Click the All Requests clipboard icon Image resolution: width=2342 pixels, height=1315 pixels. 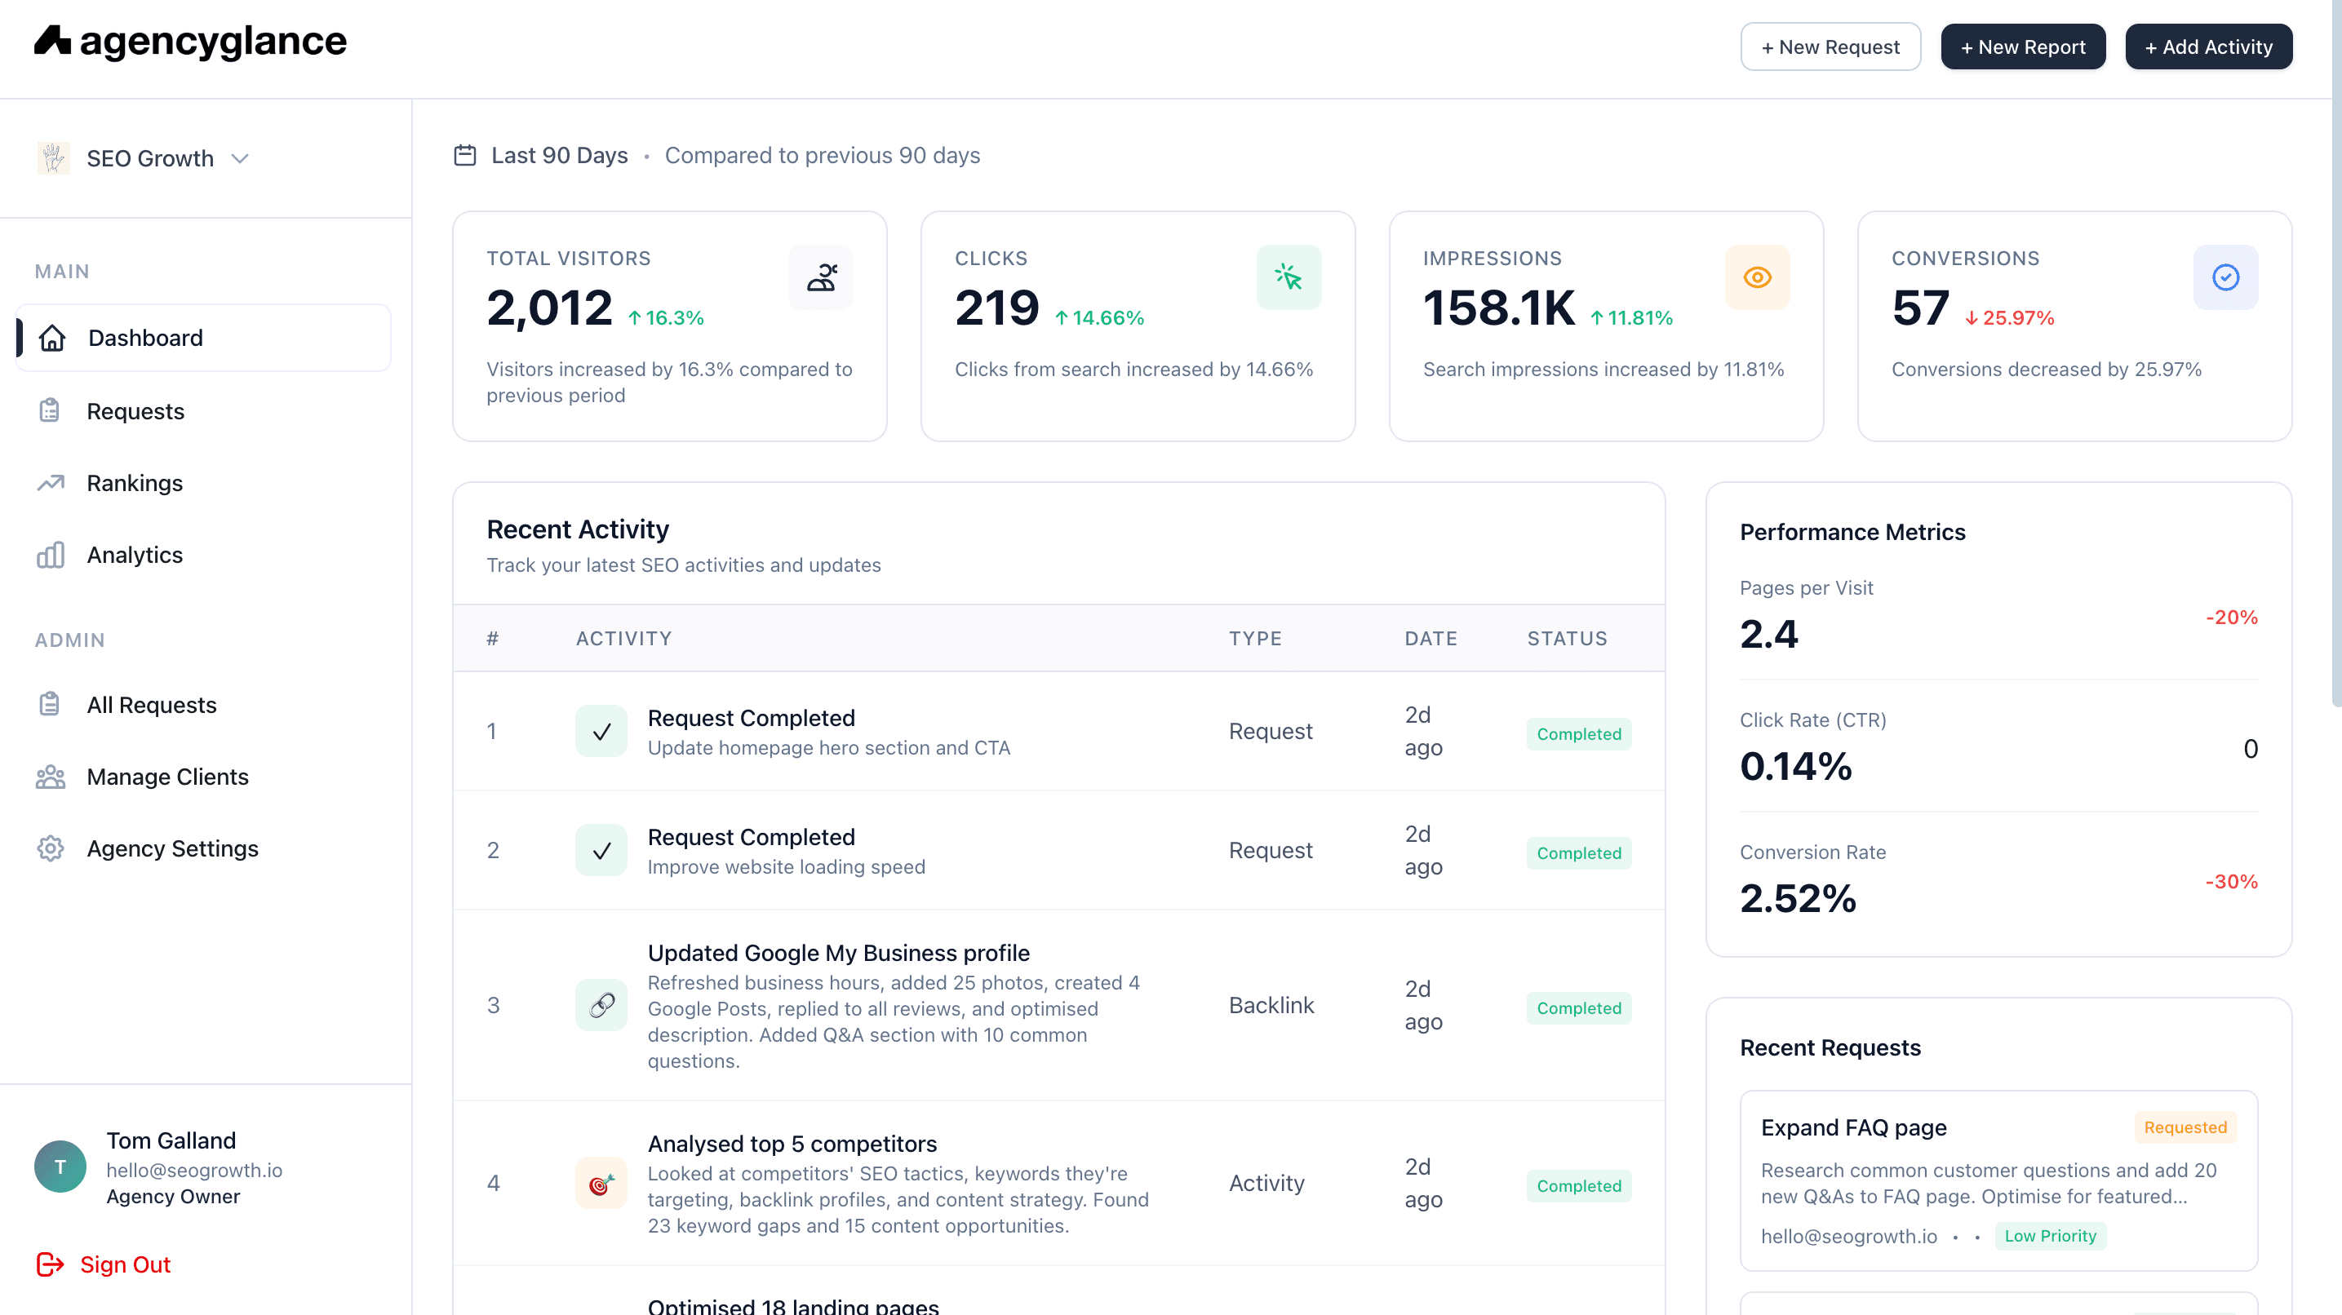pyautogui.click(x=50, y=704)
